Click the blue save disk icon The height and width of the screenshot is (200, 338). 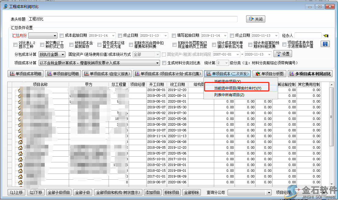[325, 44]
